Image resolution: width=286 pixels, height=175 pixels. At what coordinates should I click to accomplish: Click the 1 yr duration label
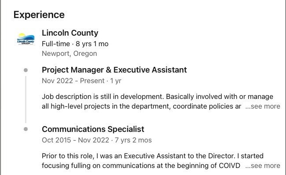pos(116,80)
